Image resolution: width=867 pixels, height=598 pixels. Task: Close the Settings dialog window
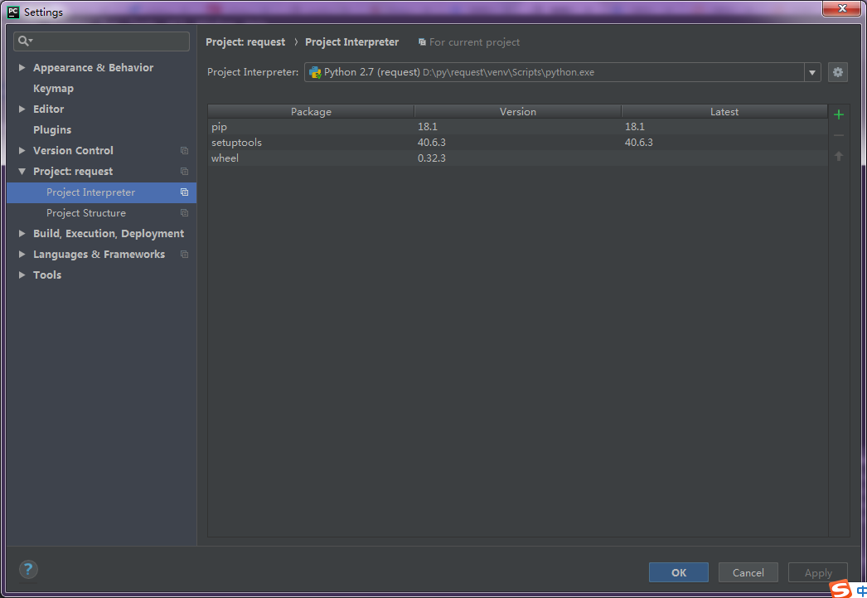click(x=841, y=9)
